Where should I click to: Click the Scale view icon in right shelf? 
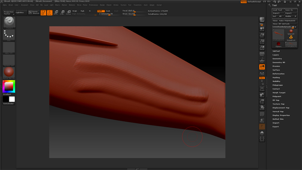[262, 101]
